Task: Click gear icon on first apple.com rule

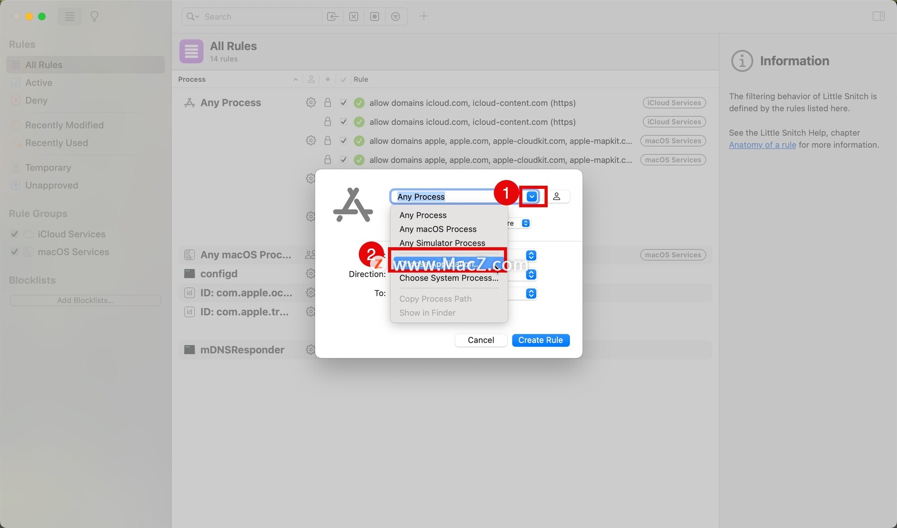Action: pos(311,141)
